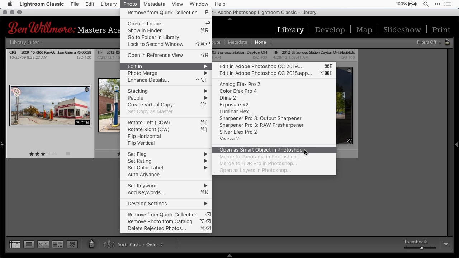Choose Open in Reference View
Screen dimensions: 459x258
166,55
